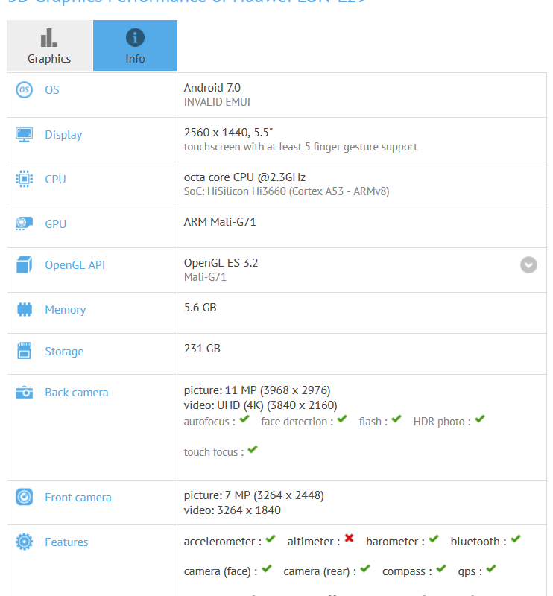553x596 pixels.
Task: Click the OS icon
Action: (x=25, y=90)
